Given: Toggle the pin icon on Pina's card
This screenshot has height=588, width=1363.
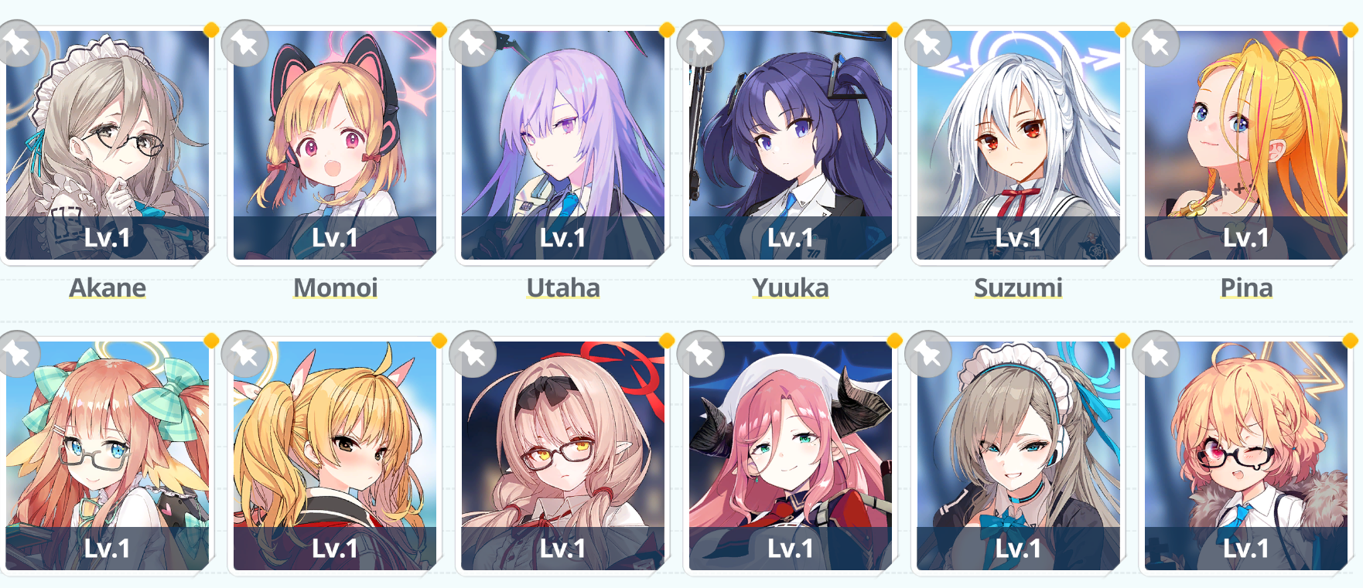Looking at the screenshot, I should (1156, 43).
